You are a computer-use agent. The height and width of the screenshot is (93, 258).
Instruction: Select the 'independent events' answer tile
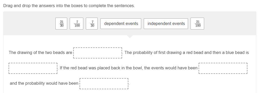166,24
